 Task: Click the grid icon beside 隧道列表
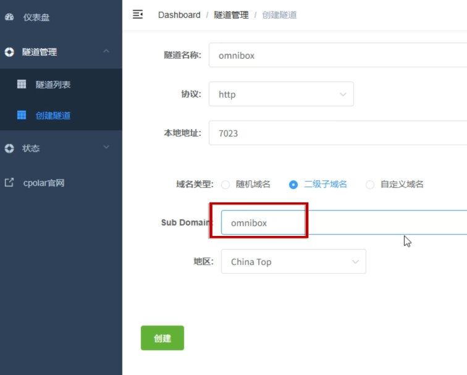22,84
